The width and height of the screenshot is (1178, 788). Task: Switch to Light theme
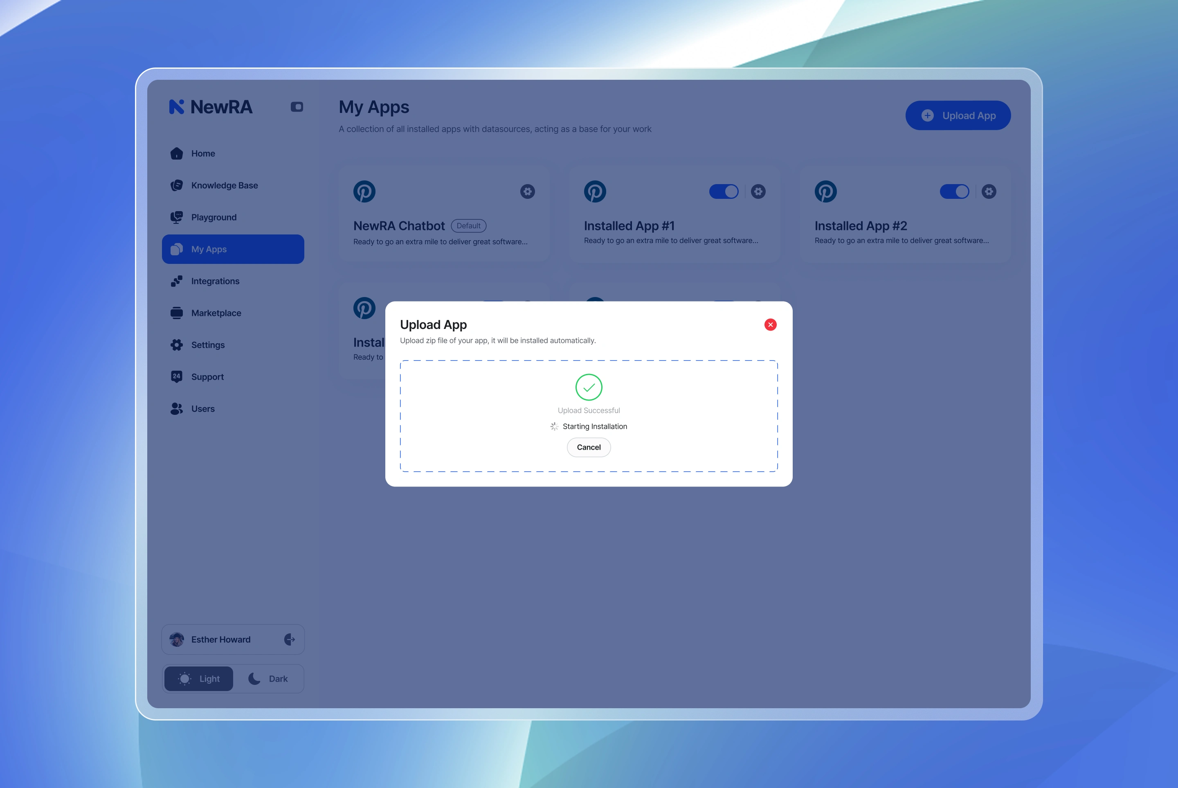[x=199, y=679]
